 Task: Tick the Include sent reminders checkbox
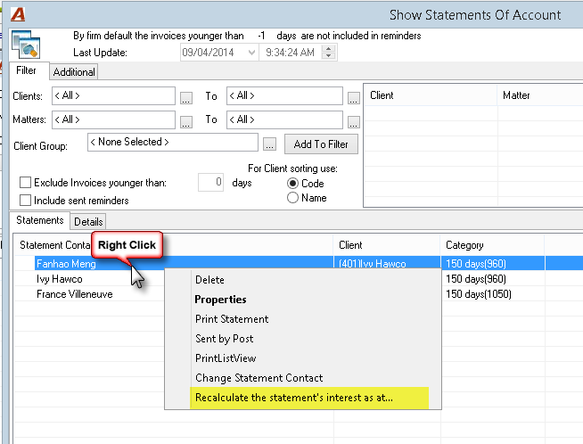(x=25, y=200)
